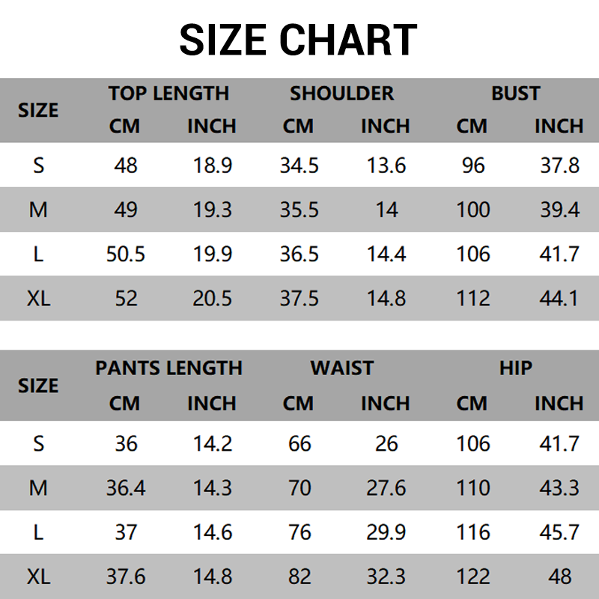Select the 20.5 top length inch value
599x599 pixels.
[x=212, y=299]
